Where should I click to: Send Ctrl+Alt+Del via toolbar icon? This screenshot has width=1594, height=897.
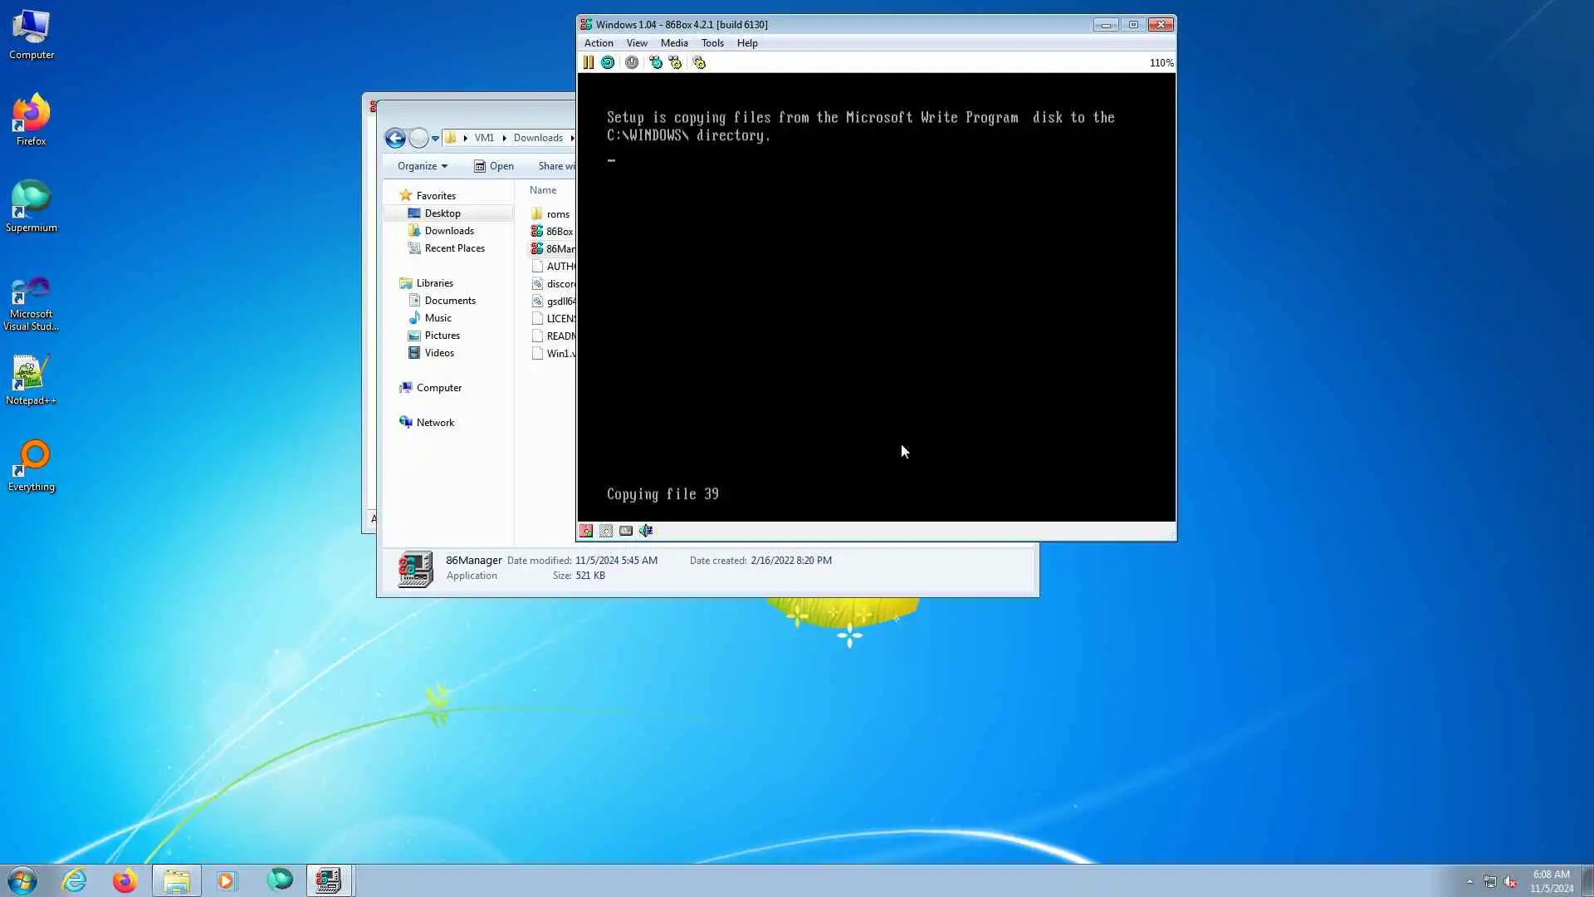tap(656, 62)
